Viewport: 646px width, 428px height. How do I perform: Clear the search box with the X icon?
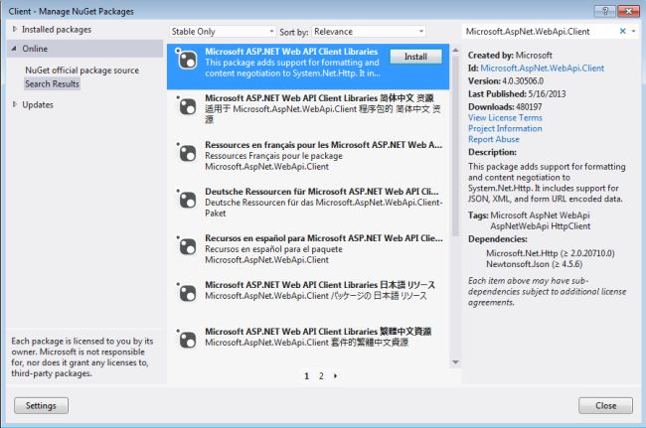point(622,31)
